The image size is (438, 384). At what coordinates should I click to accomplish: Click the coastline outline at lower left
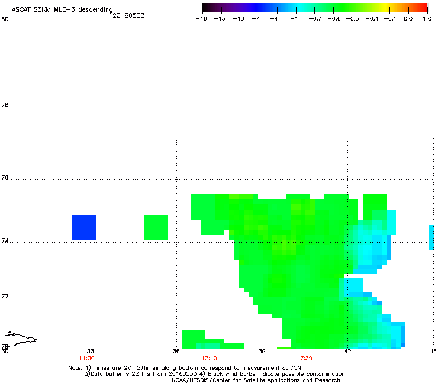pyautogui.click(x=21, y=339)
